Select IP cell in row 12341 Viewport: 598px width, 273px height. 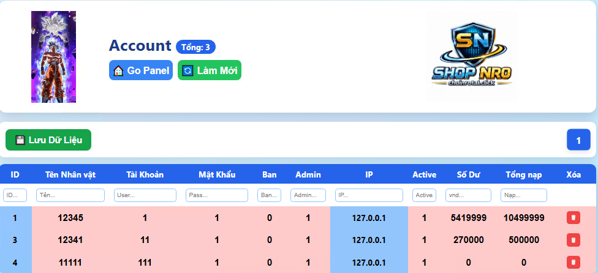pyautogui.click(x=369, y=240)
